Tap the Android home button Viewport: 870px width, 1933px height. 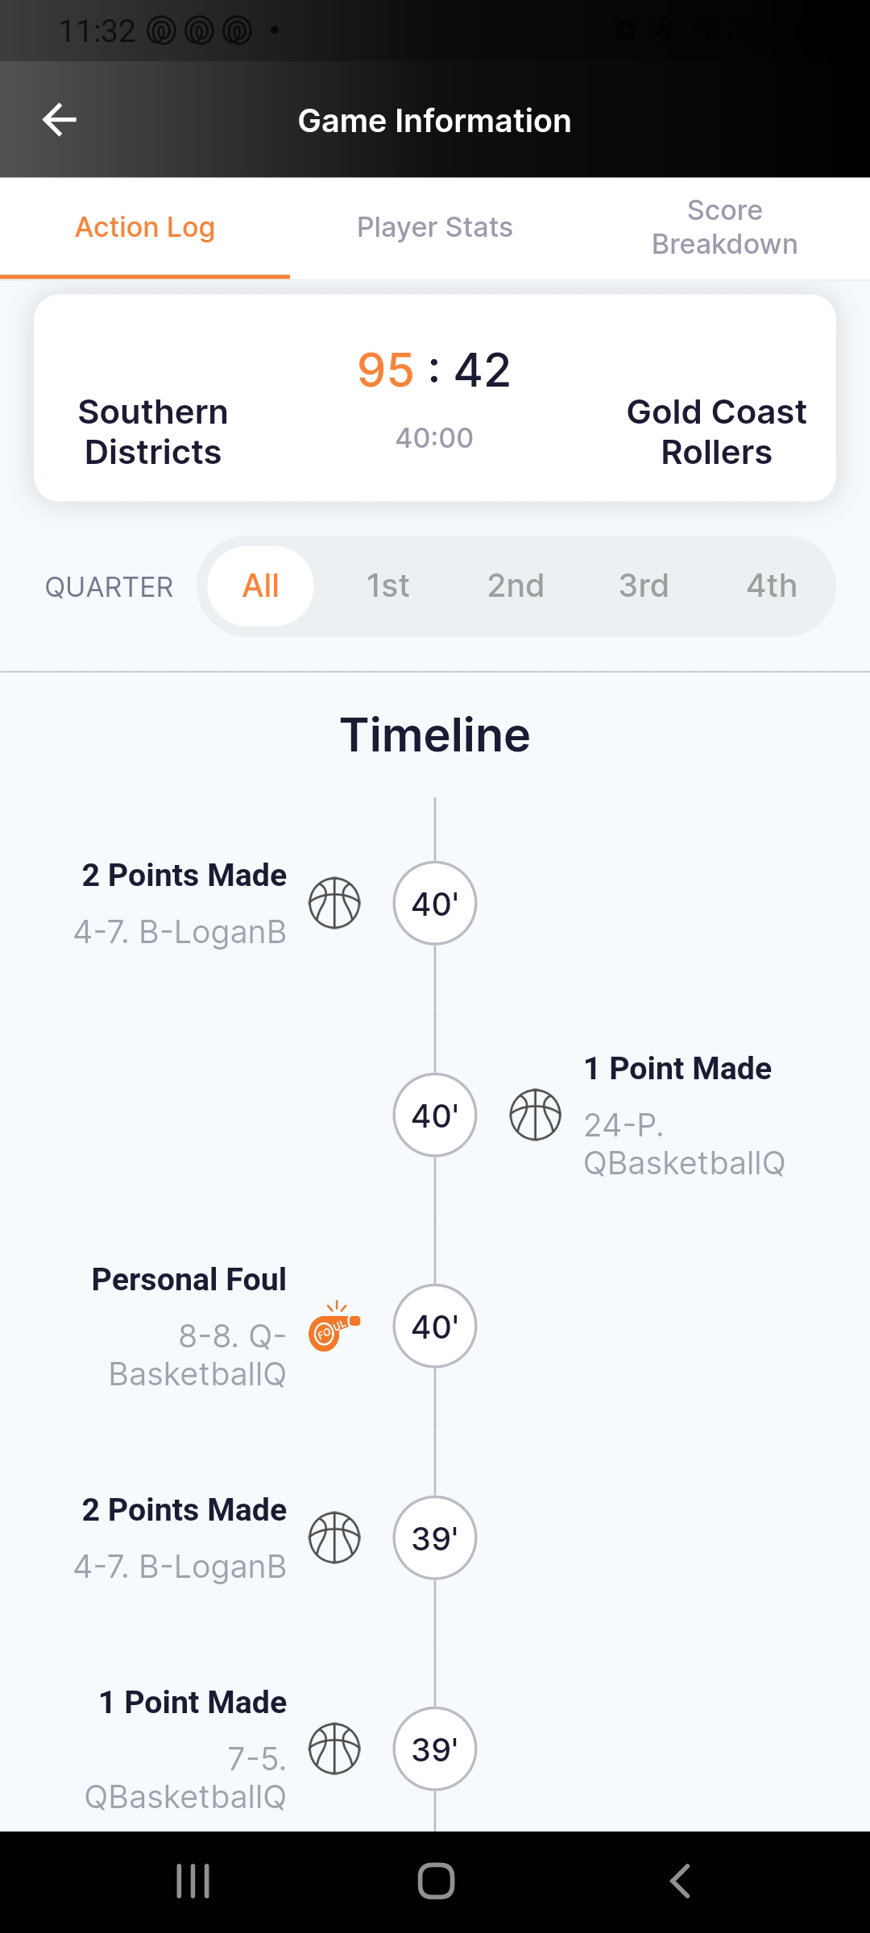tap(436, 1881)
